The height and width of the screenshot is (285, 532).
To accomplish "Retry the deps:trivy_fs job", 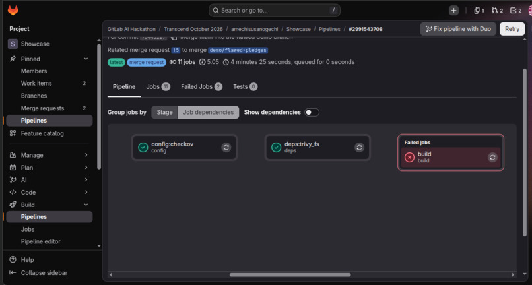I will click(359, 147).
